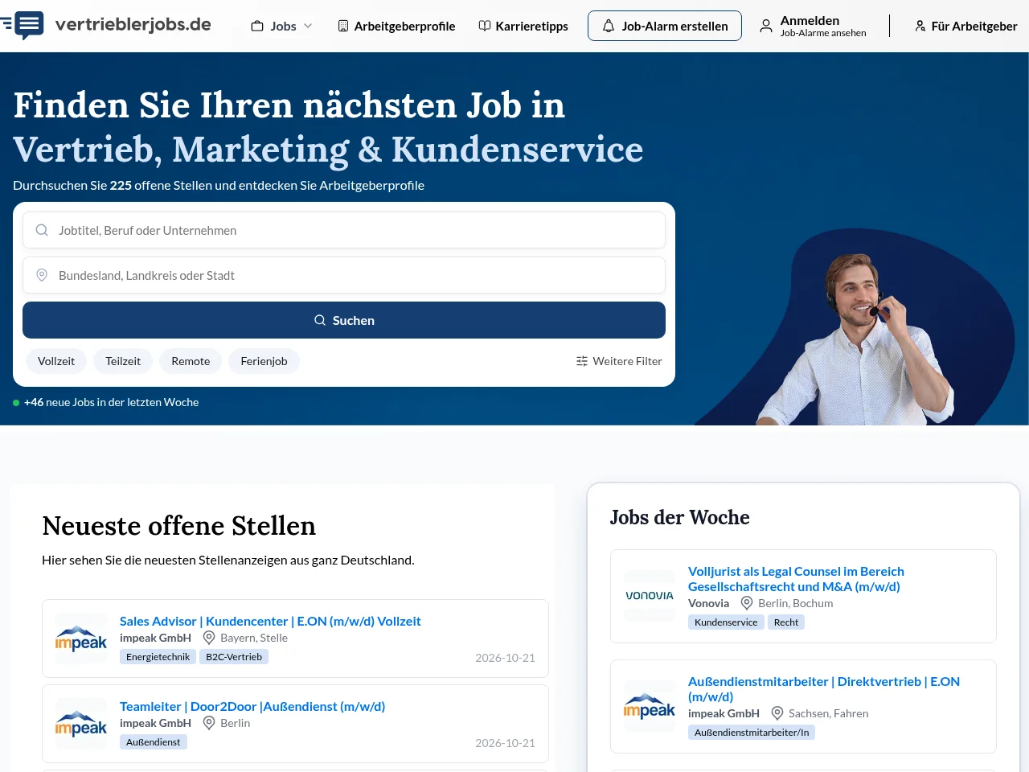Viewport: 1029px width, 772px height.
Task: Click the Außendienstmitarbeiter/In tag
Action: click(752, 733)
